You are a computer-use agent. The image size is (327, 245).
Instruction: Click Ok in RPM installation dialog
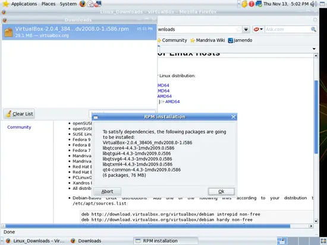pos(221,191)
